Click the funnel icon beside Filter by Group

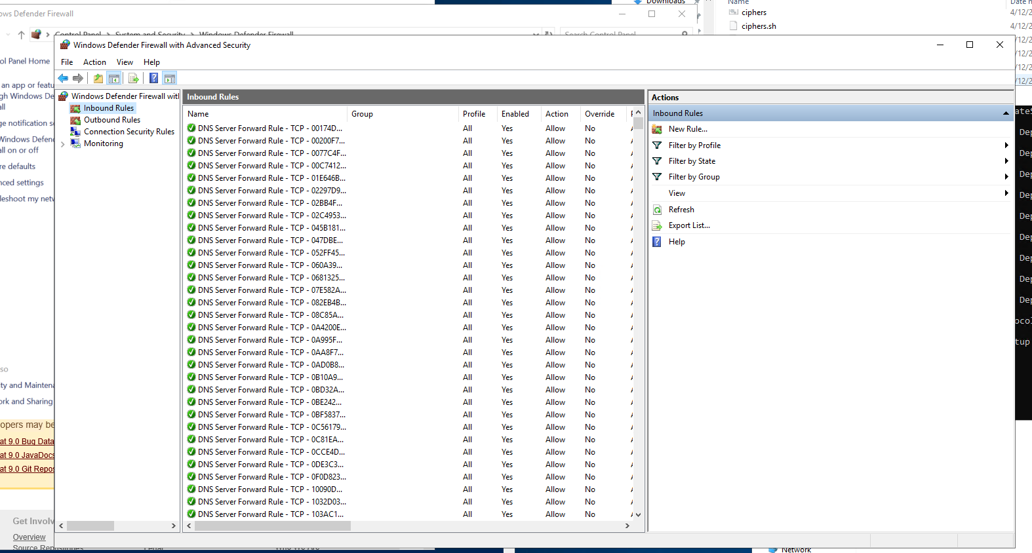(x=657, y=177)
